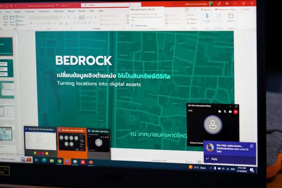Click the Start From Beginning presentation icon
The height and width of the screenshot is (188, 282).
tap(11, 6)
